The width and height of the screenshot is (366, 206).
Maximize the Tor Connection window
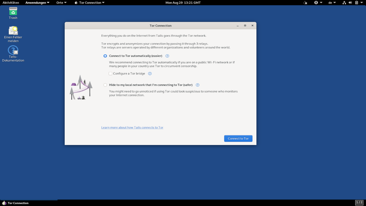pos(245,26)
